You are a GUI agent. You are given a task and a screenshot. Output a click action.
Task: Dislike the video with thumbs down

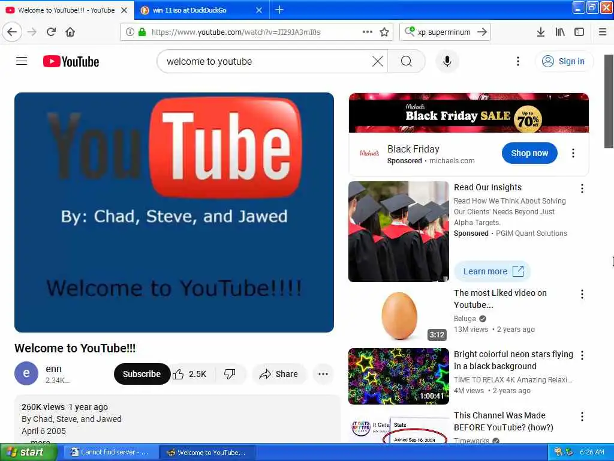[230, 374]
